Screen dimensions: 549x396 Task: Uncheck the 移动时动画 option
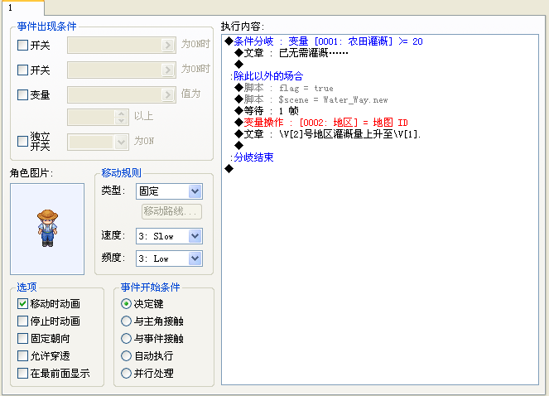[x=22, y=303]
